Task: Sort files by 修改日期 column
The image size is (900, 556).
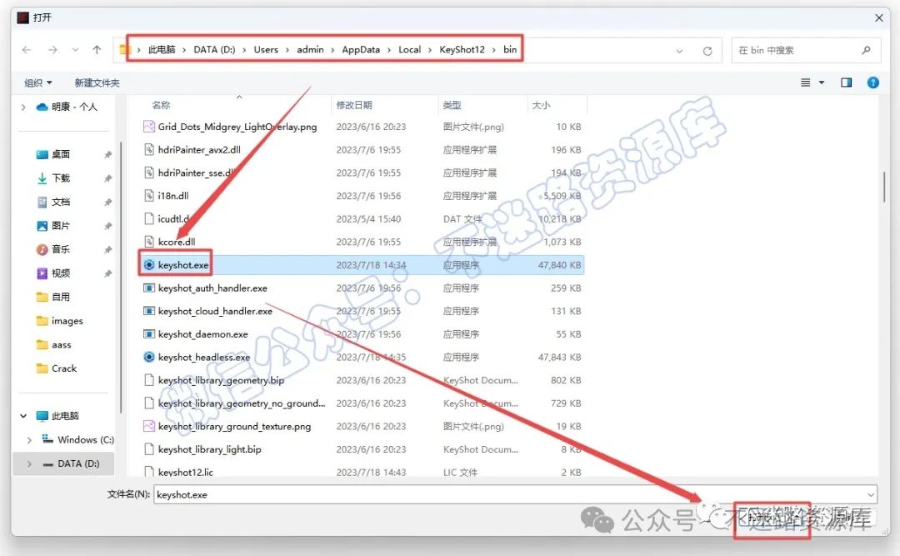Action: coord(353,105)
